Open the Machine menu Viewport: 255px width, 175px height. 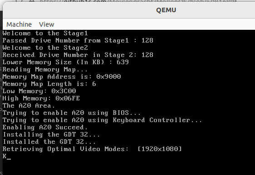[x=19, y=24]
